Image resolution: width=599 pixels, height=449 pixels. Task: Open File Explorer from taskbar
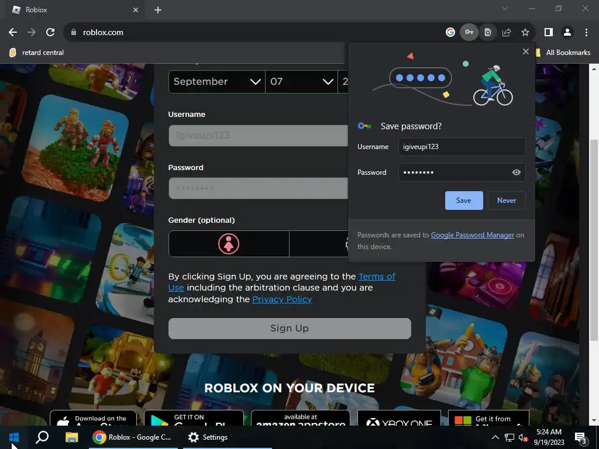click(x=71, y=437)
